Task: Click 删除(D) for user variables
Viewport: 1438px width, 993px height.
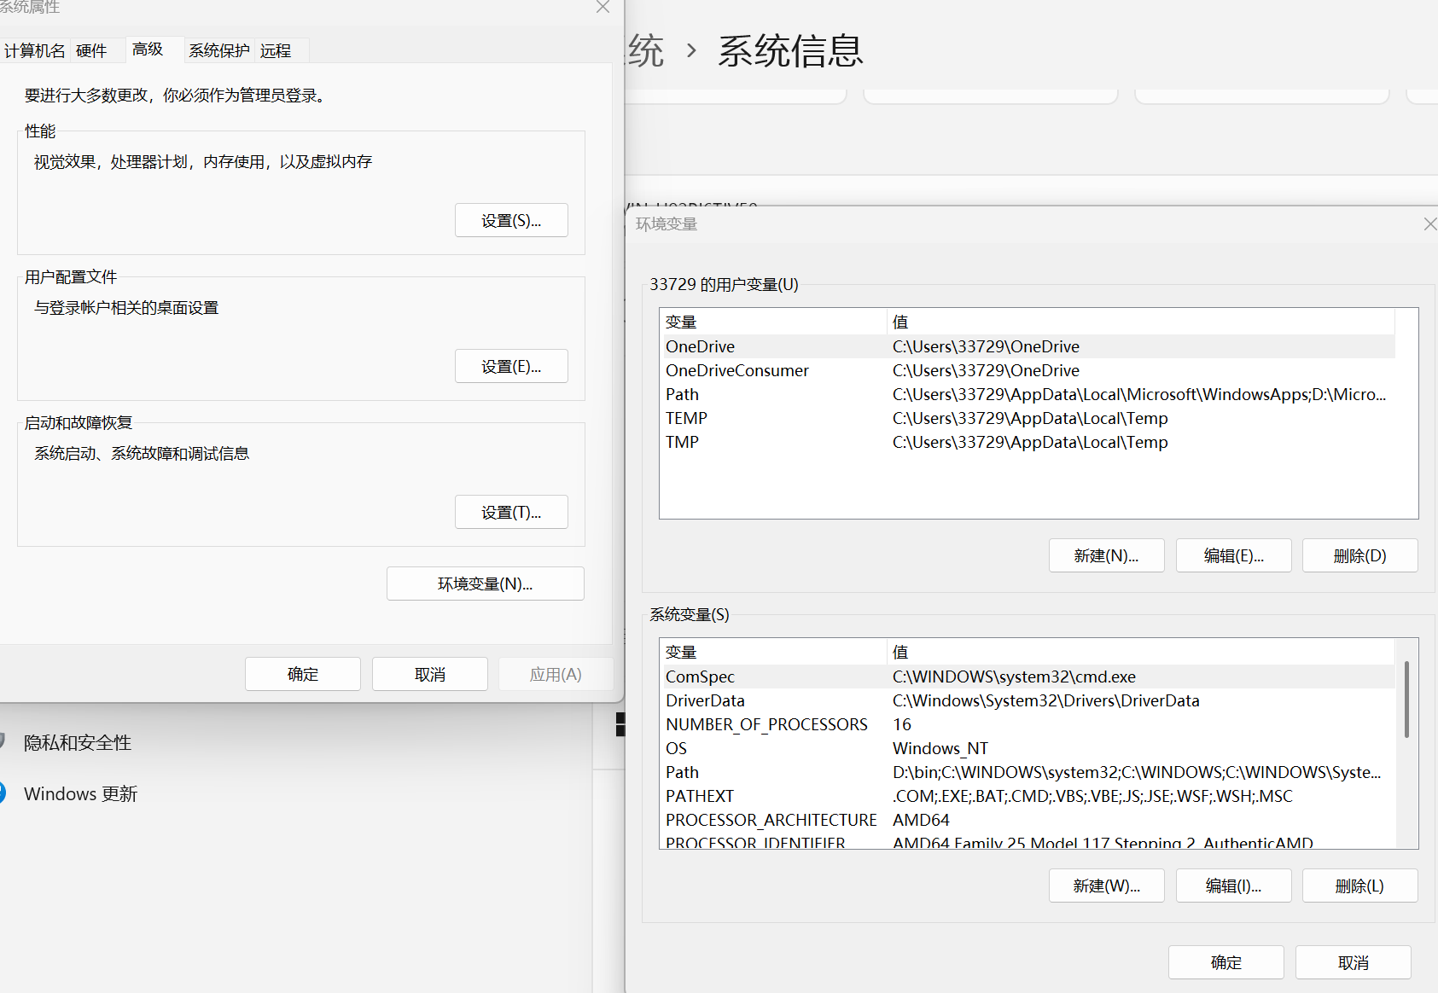Action: coord(1359,555)
